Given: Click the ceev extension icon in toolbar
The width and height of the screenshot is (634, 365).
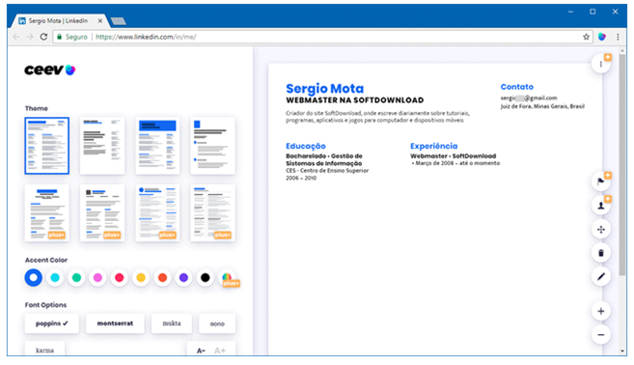Looking at the screenshot, I should 602,37.
